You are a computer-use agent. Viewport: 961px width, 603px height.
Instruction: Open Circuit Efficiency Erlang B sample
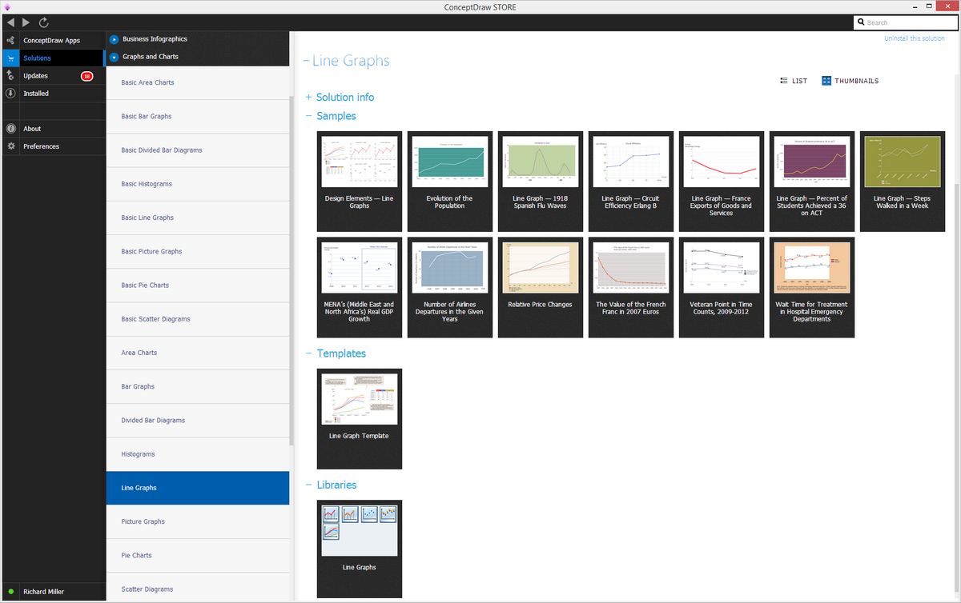point(631,181)
